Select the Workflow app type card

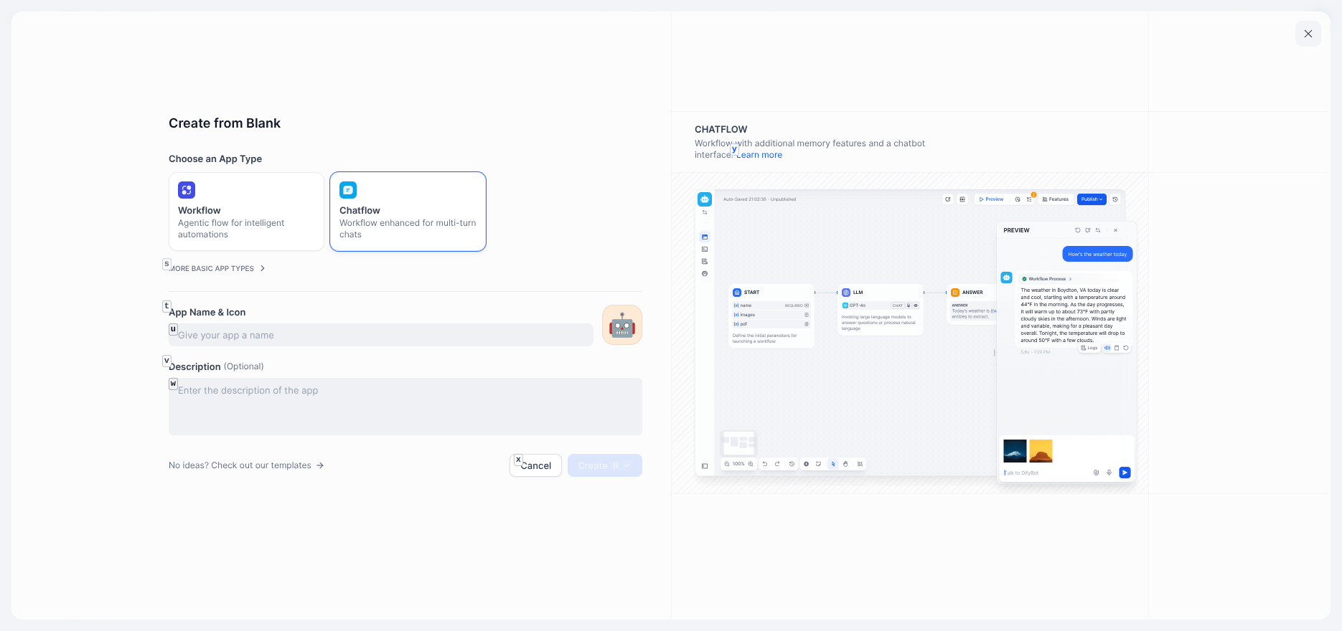click(246, 212)
